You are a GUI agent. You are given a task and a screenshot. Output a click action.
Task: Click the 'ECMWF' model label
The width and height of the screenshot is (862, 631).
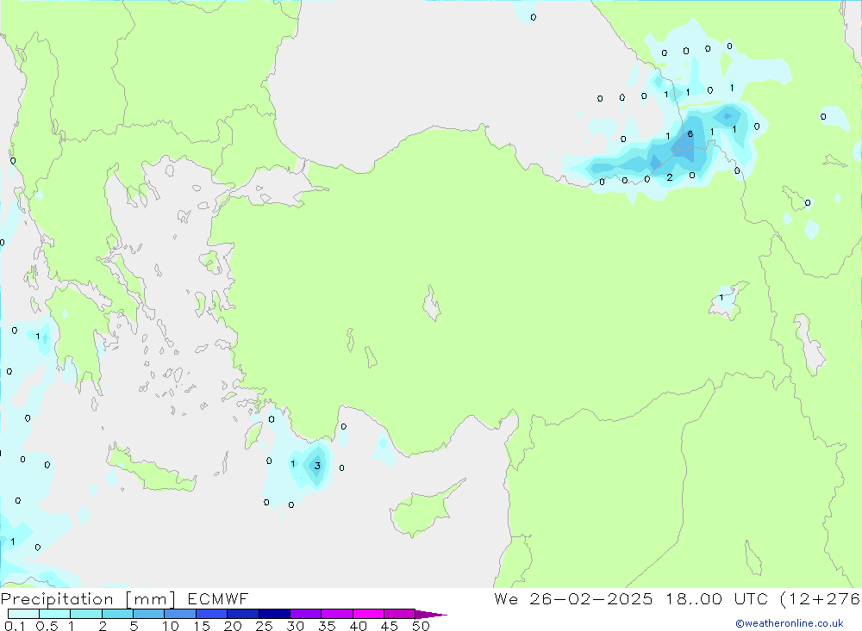pyautogui.click(x=218, y=598)
